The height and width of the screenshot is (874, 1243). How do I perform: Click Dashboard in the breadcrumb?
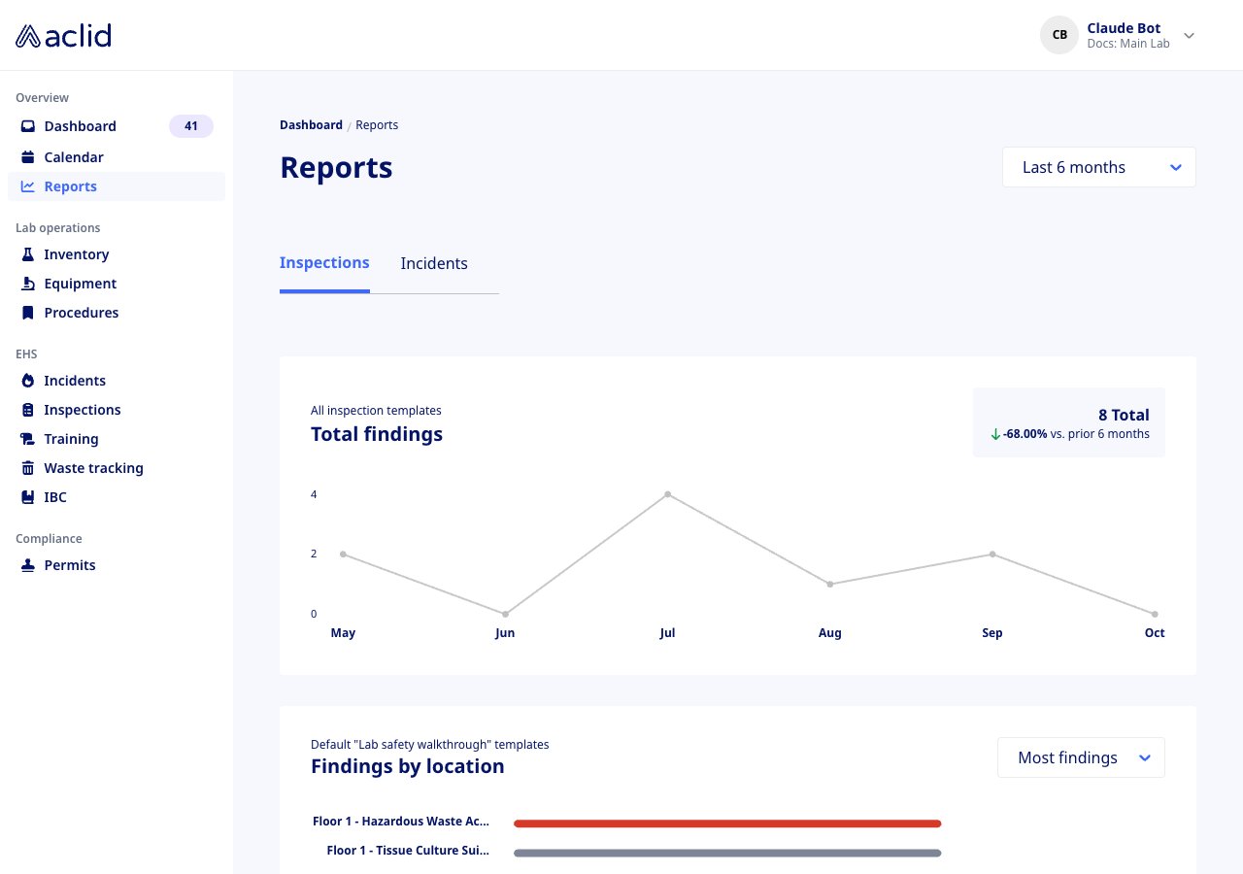311,125
